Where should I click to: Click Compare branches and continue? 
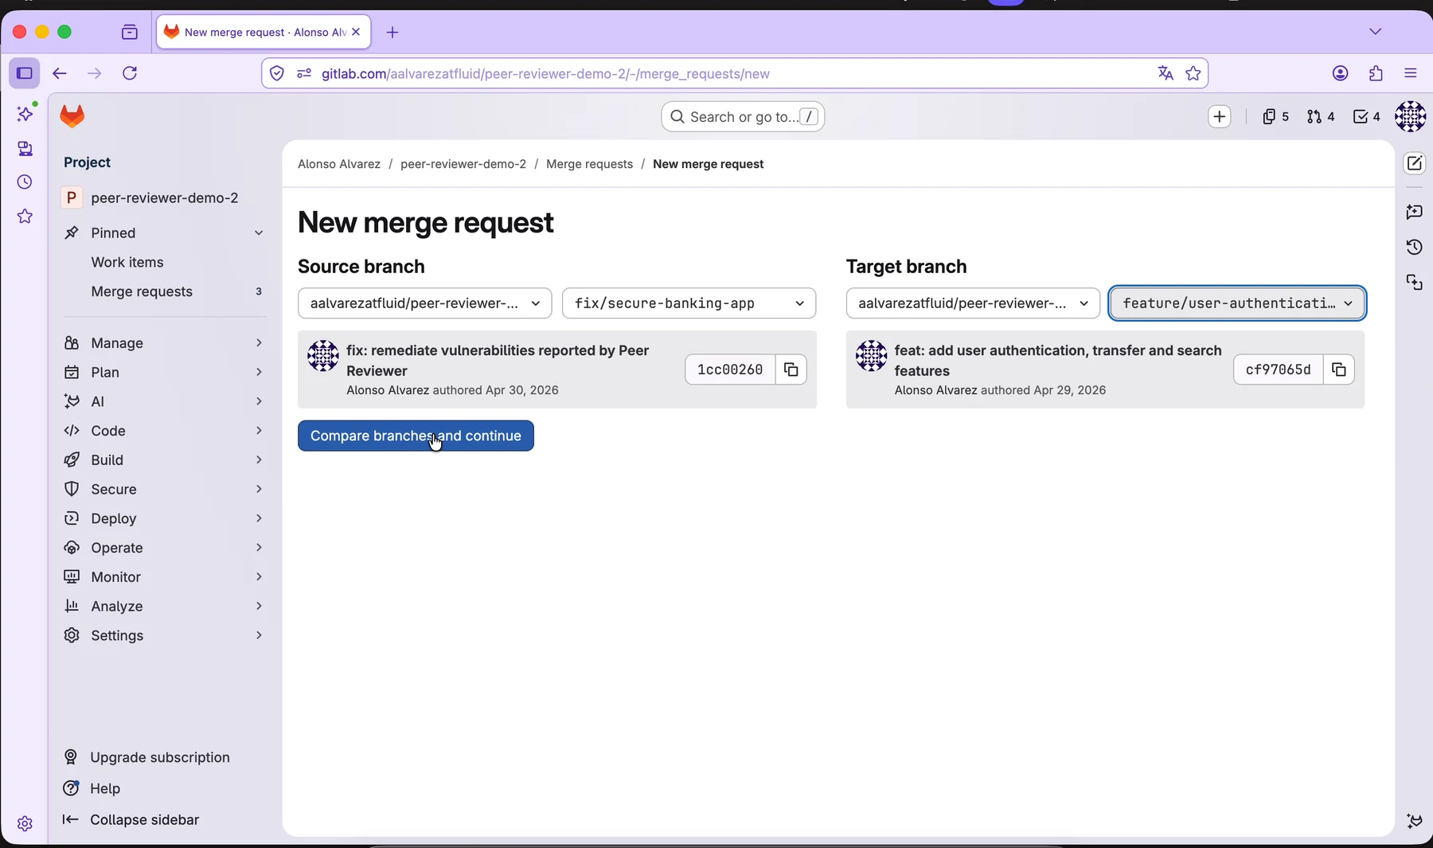[x=416, y=436]
